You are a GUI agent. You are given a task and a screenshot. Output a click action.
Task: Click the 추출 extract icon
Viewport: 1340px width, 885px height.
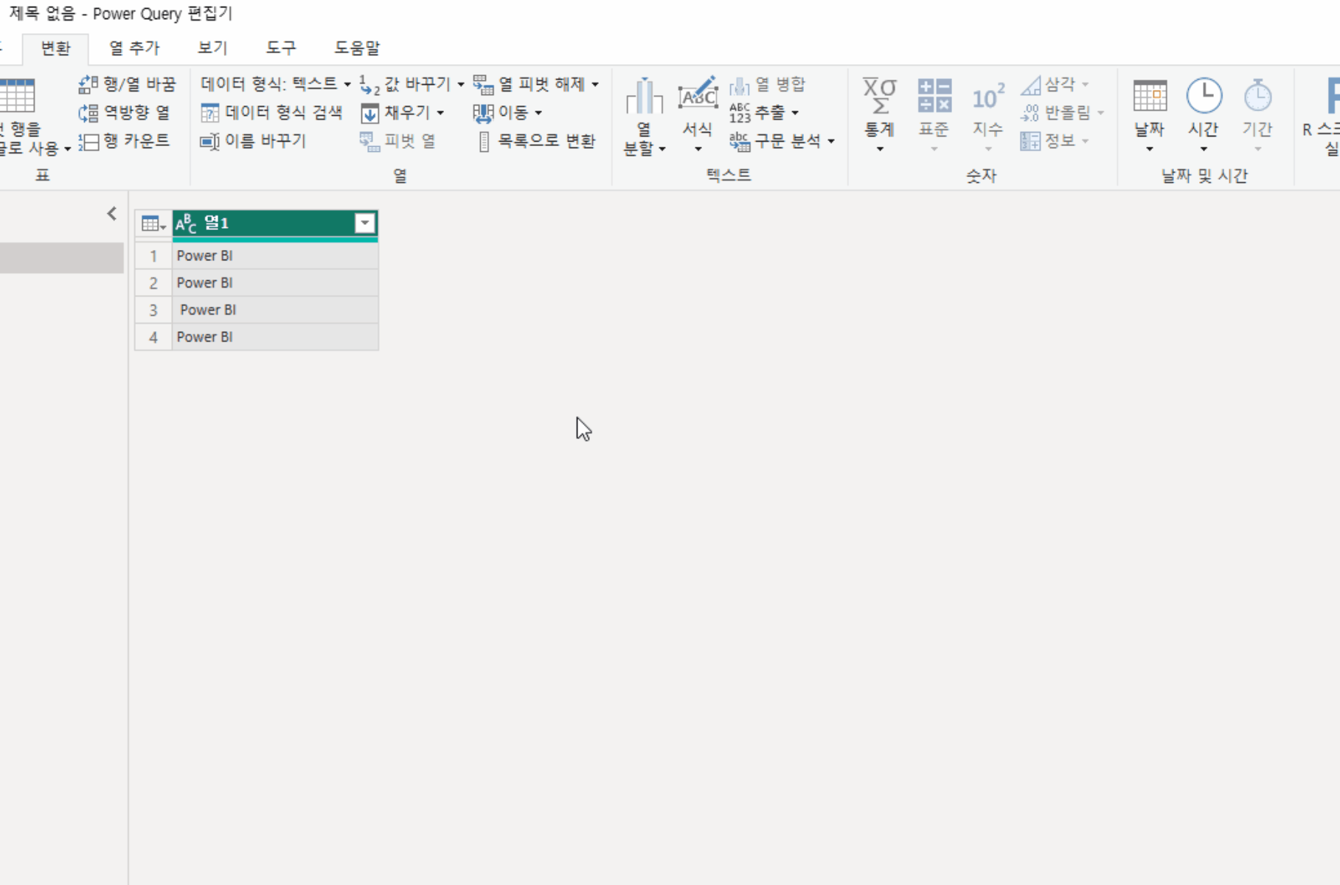pos(740,113)
